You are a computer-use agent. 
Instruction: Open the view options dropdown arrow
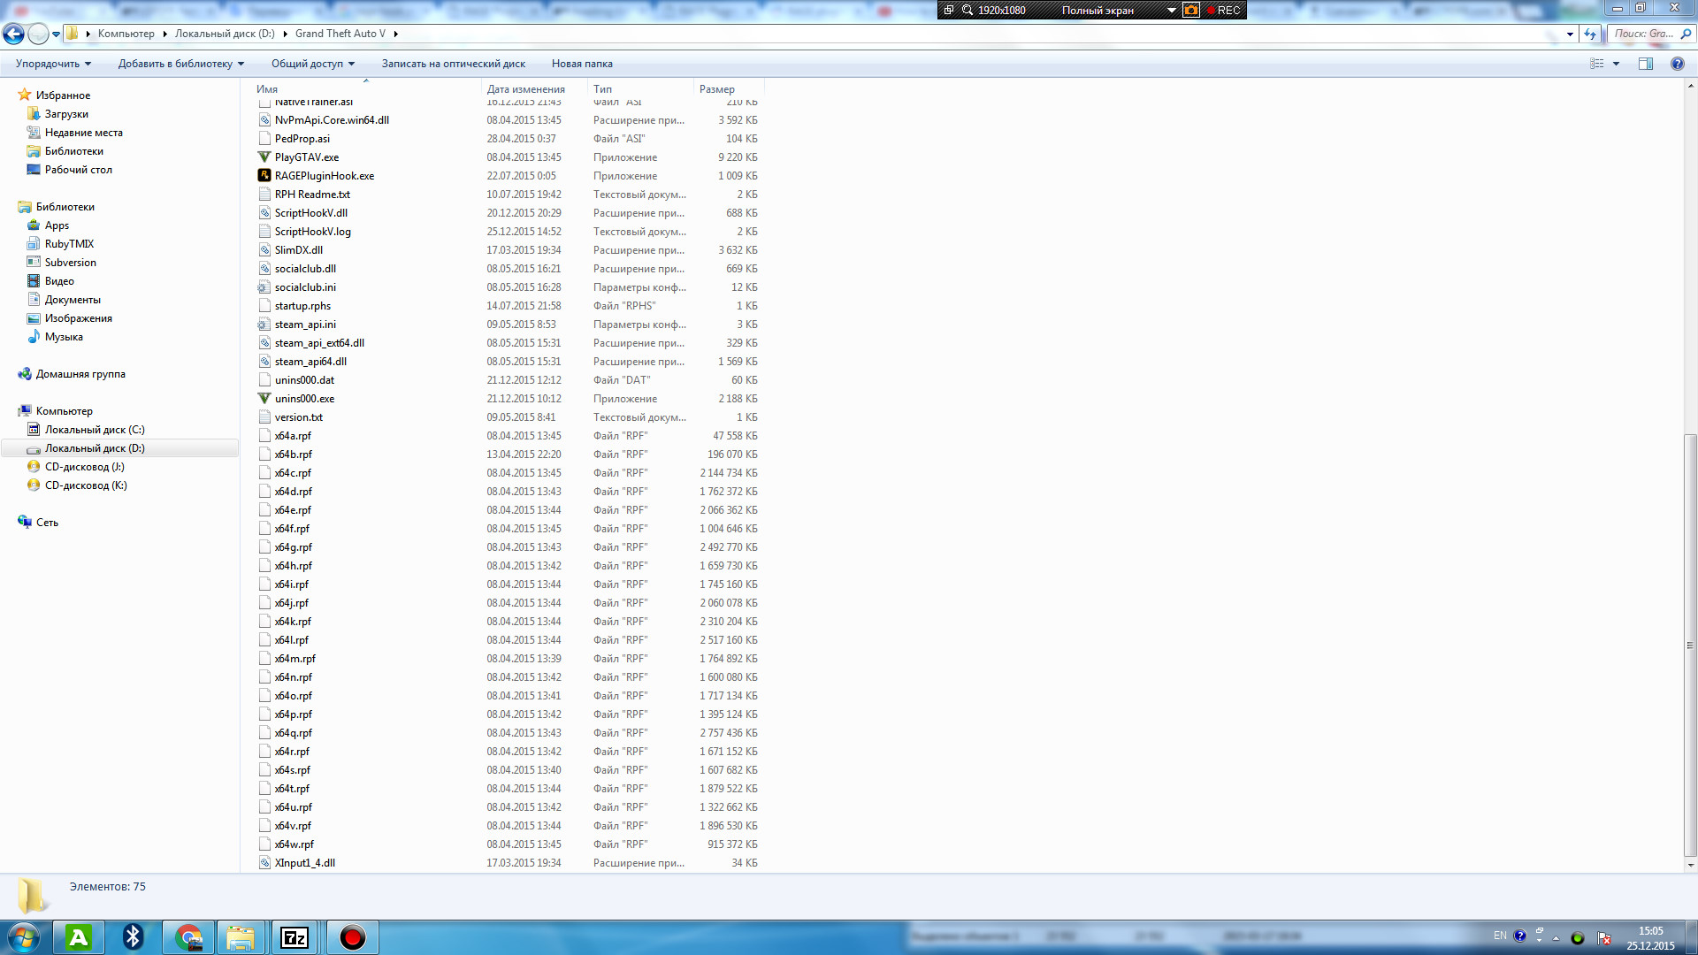[x=1616, y=64]
